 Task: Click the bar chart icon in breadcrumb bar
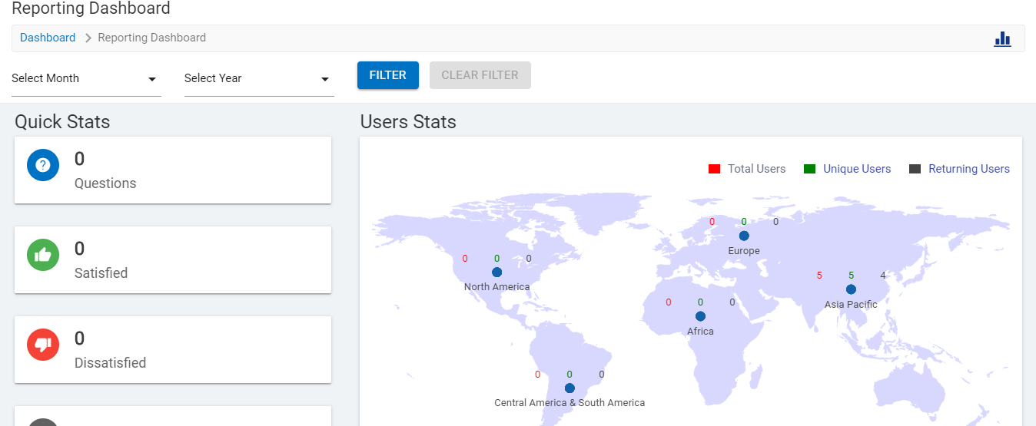point(1002,38)
